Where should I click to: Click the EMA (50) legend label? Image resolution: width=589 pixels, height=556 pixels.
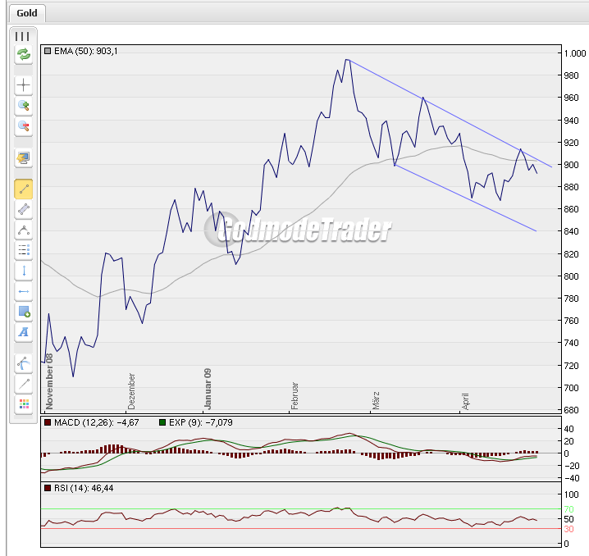tap(85, 51)
